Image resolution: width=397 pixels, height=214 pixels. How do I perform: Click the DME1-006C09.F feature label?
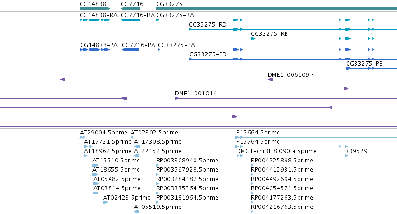pos(291,75)
